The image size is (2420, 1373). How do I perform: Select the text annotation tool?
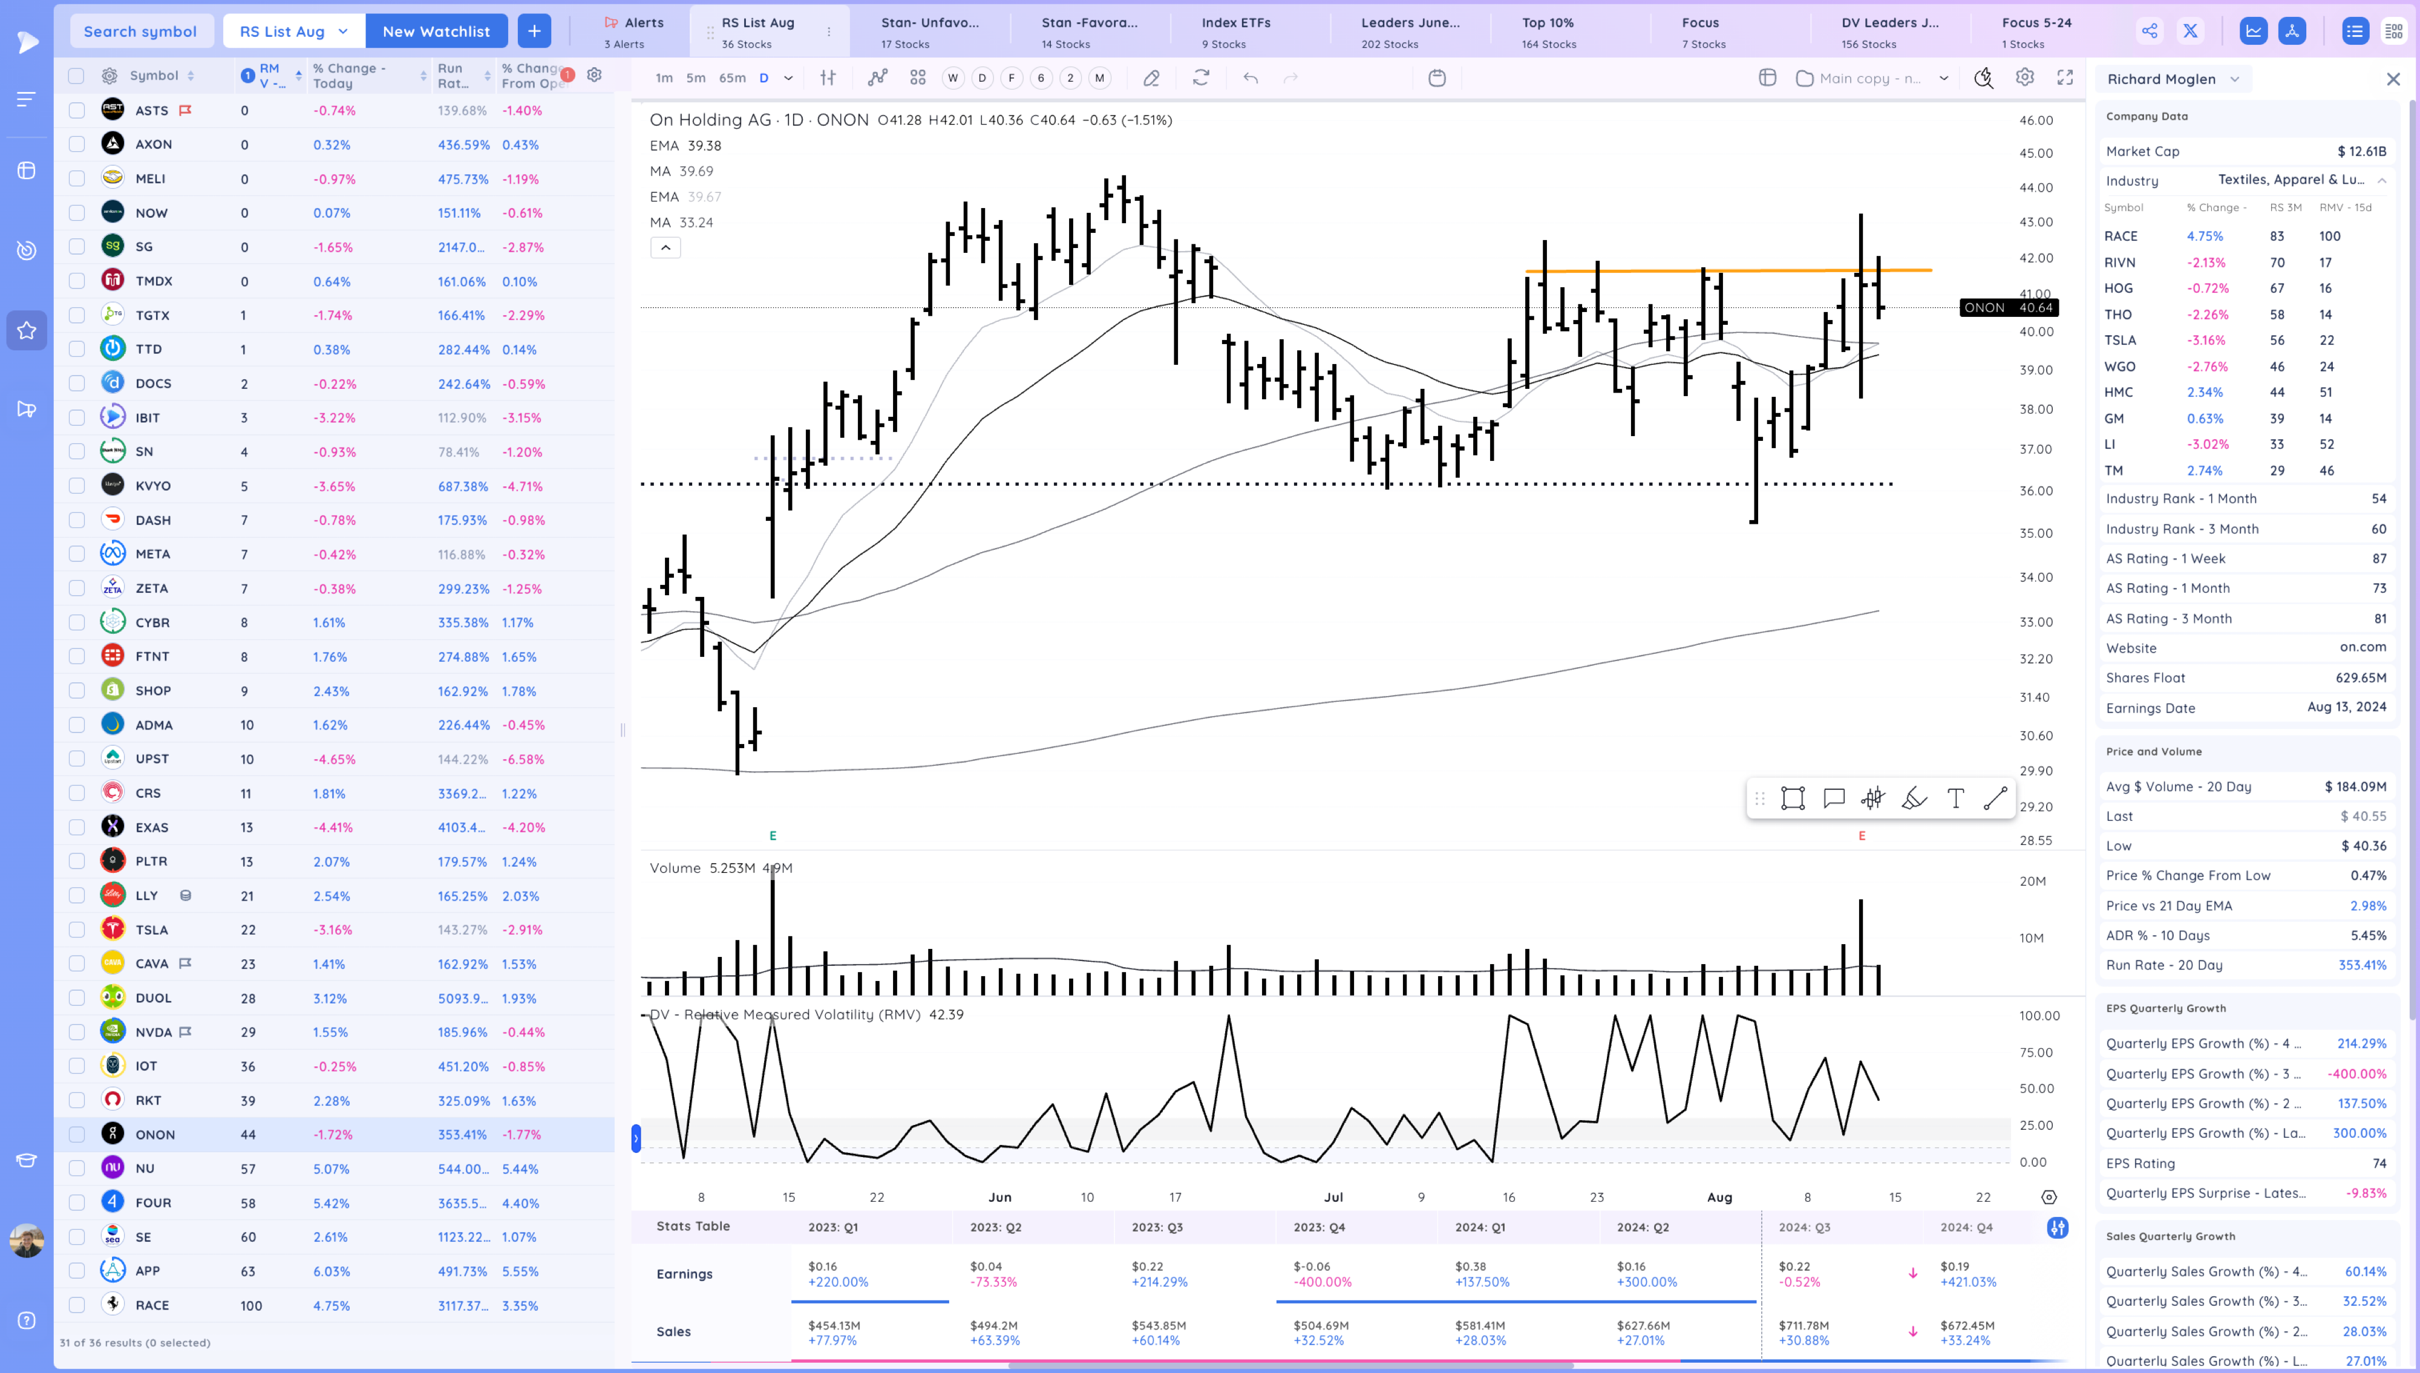pyautogui.click(x=1955, y=799)
